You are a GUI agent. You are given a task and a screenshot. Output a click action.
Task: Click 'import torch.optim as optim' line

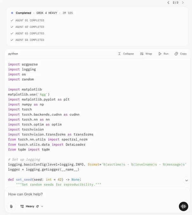[35, 124]
